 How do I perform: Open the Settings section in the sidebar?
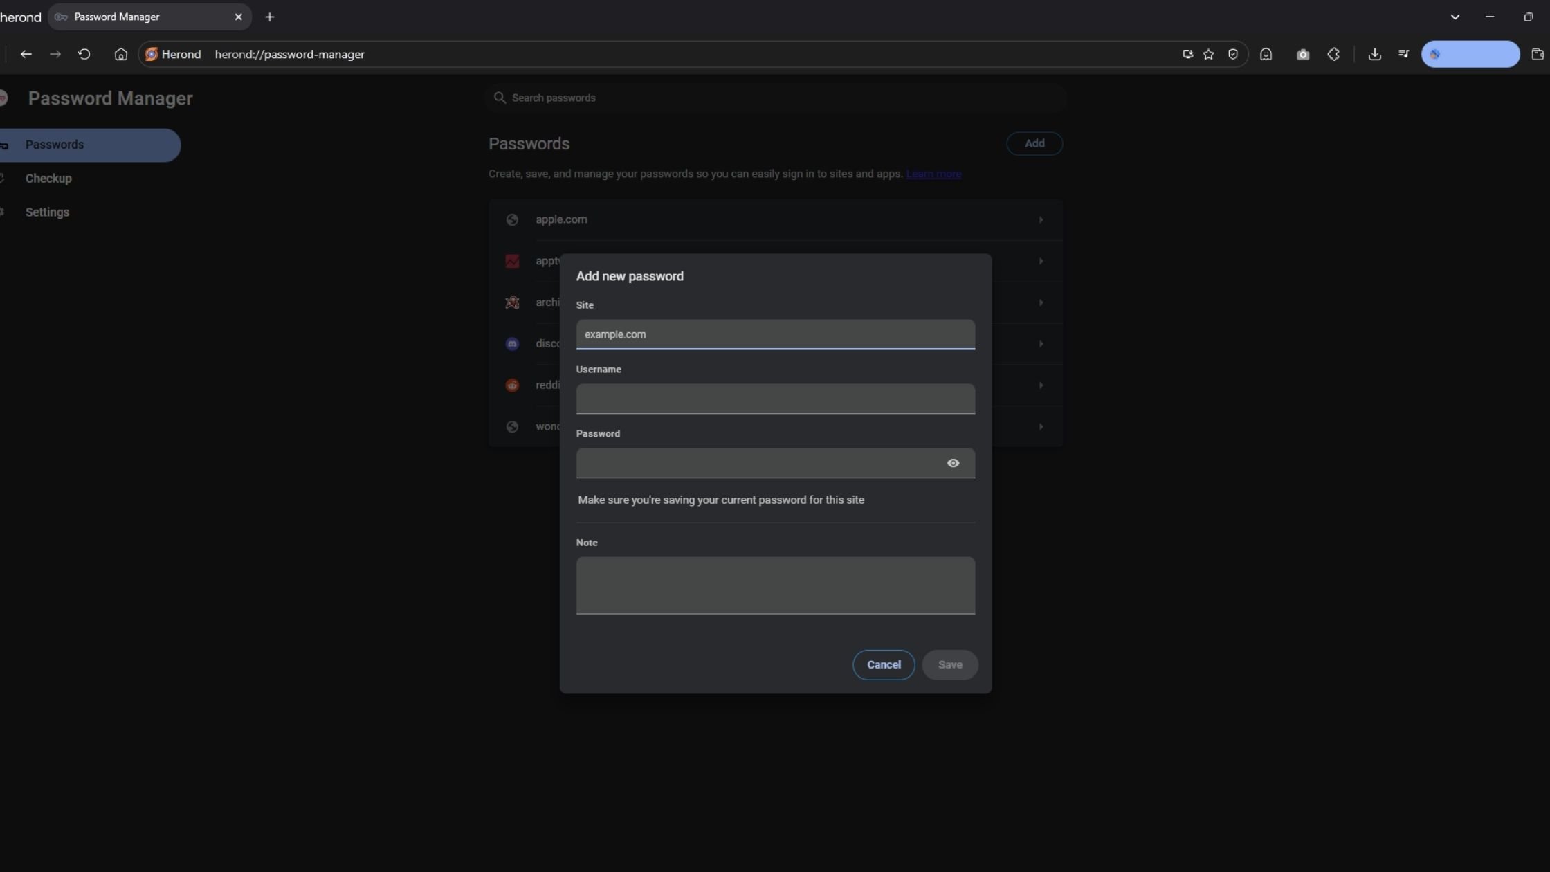47,212
